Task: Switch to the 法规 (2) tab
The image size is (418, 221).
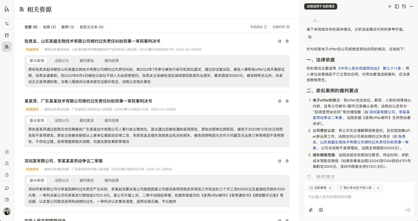Action: 49,27
